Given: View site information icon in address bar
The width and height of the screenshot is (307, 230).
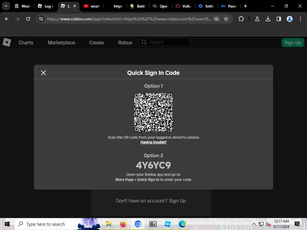Looking at the screenshot, I should click(x=41, y=19).
